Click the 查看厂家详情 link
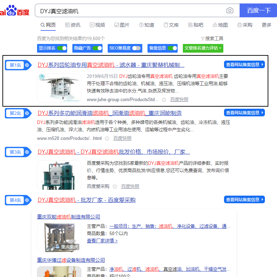 (102, 241)
